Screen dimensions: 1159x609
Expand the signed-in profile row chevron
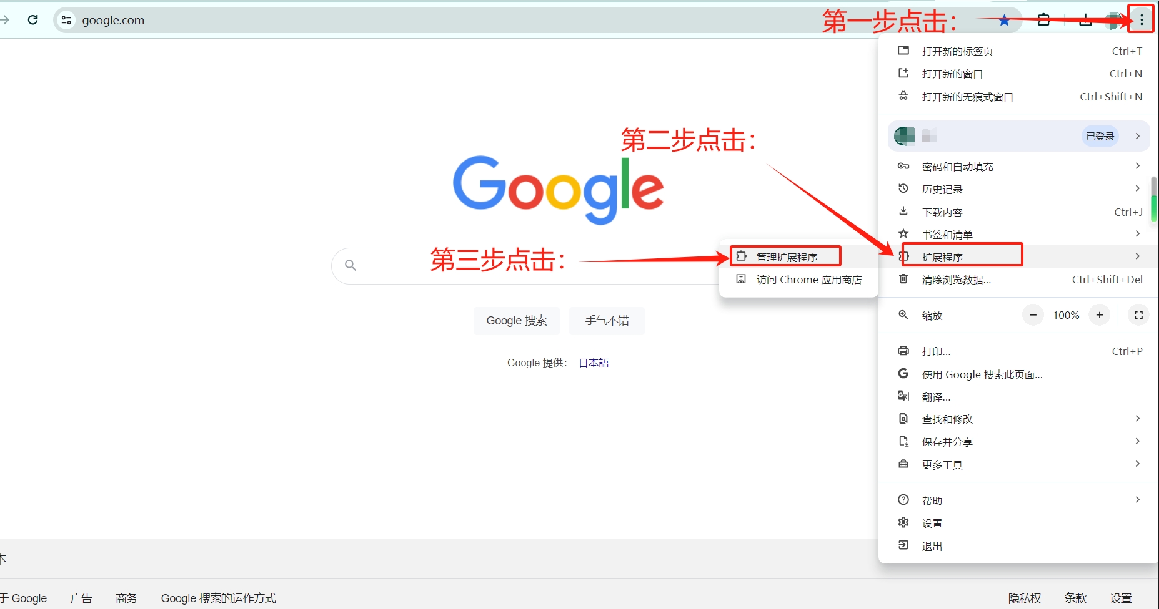1138,136
